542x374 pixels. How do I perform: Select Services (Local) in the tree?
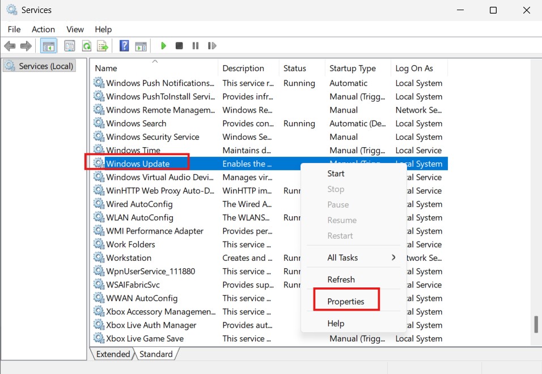(40, 66)
